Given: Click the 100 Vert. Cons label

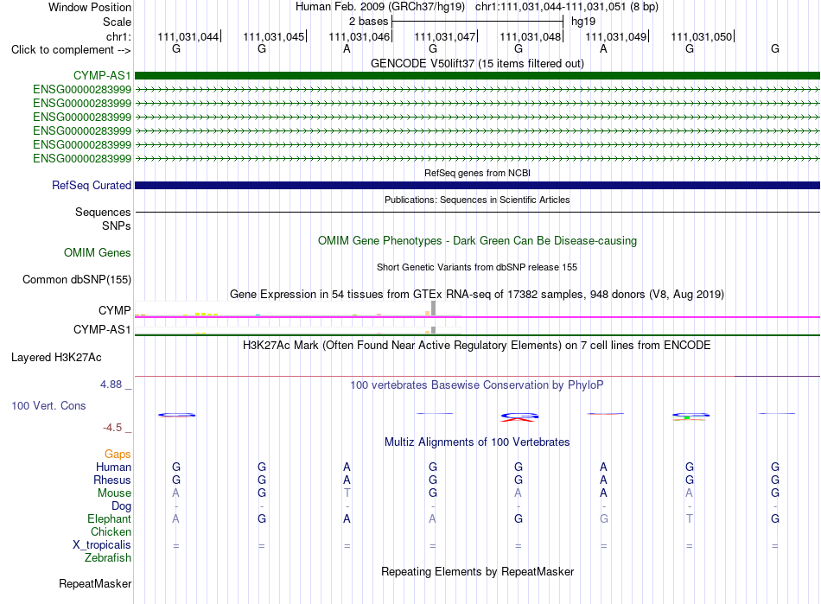Looking at the screenshot, I should point(48,405).
